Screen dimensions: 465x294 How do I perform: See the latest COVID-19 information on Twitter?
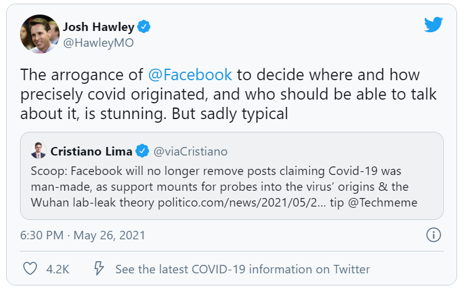[x=243, y=269]
